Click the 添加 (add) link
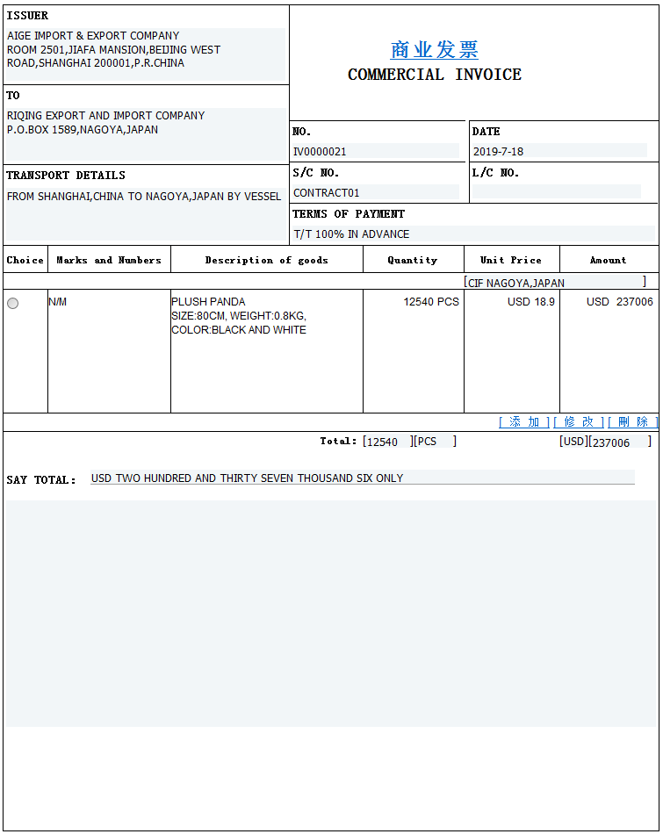Image resolution: width=663 pixels, height=834 pixels. (x=523, y=422)
